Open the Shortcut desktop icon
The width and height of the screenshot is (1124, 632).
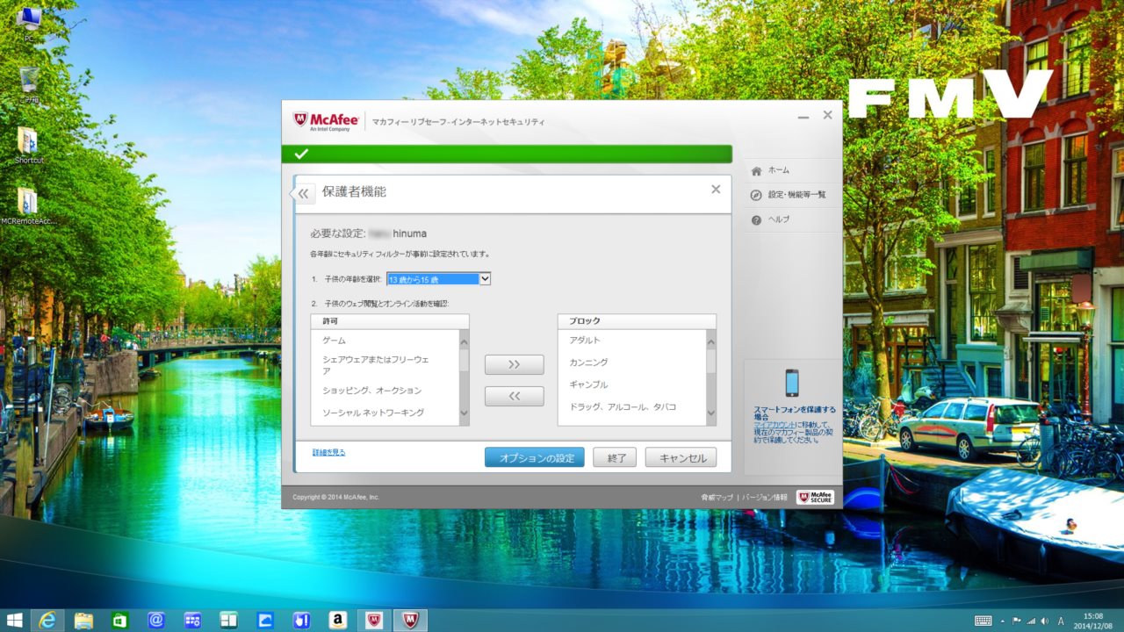coord(28,143)
